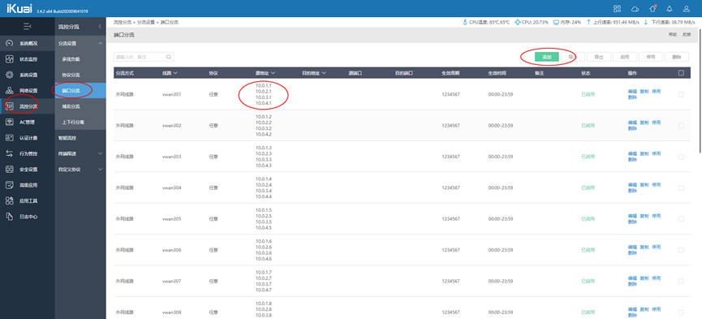The width and height of the screenshot is (702, 319).
Task: Expand the 自定义协议 submenu
Action: point(100,170)
